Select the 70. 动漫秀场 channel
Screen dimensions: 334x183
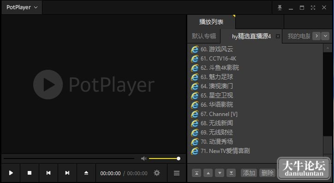(217, 141)
